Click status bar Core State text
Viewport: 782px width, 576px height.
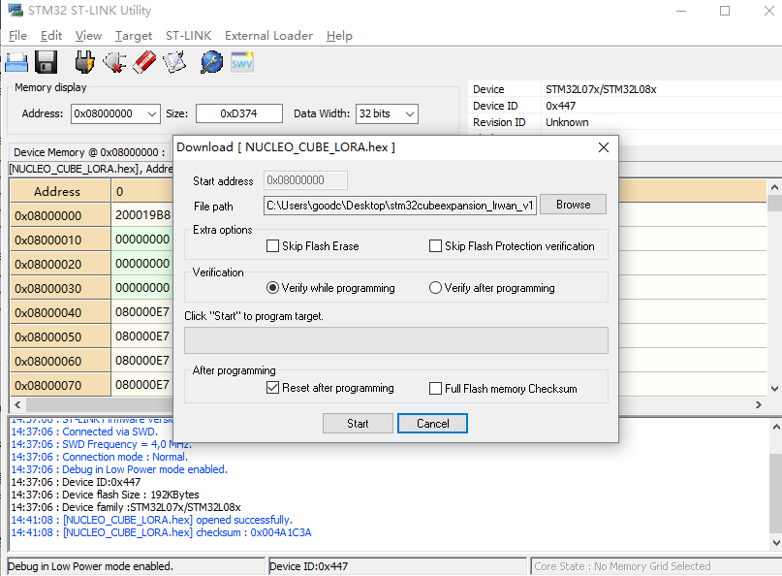[x=622, y=566]
